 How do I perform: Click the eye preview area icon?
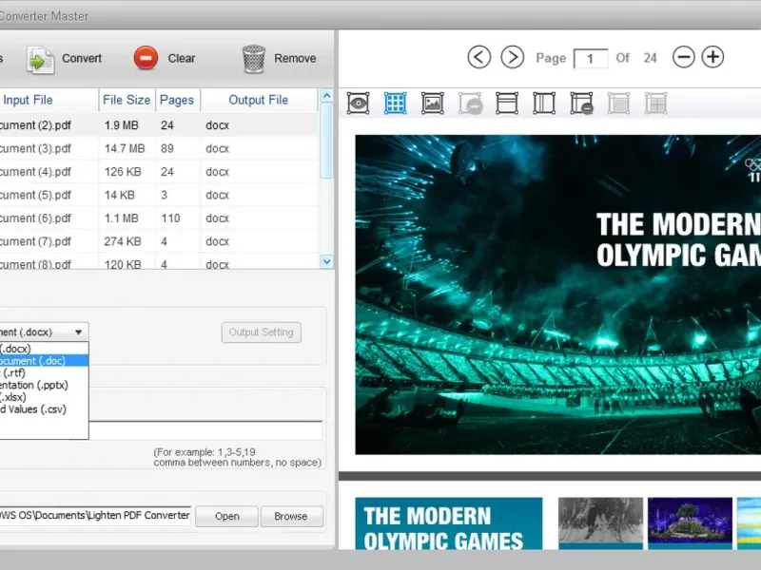click(x=359, y=104)
